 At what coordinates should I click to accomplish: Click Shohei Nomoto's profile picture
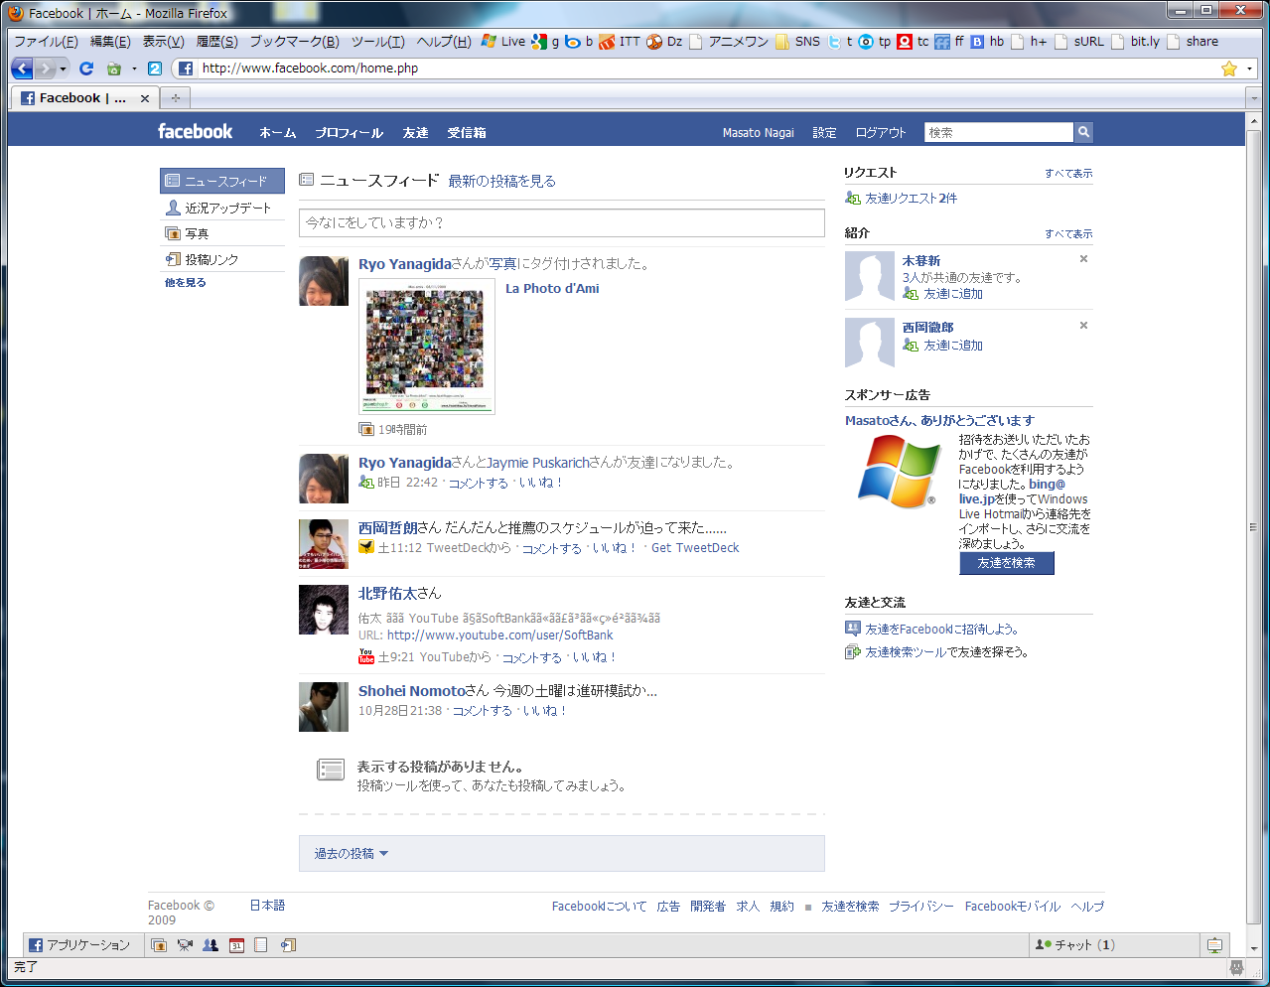(324, 707)
